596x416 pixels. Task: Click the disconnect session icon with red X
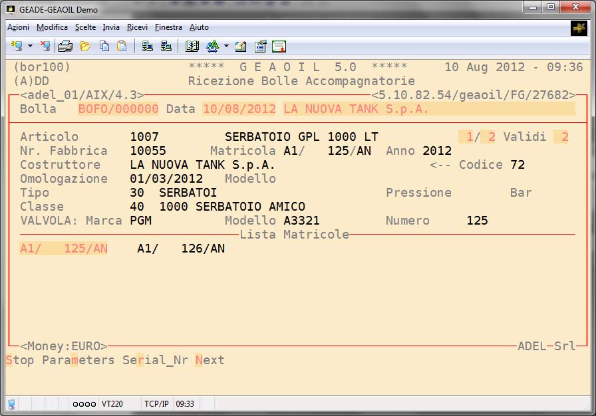(45, 47)
